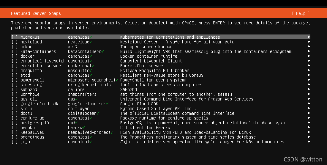The height and width of the screenshot is (165, 327).
Task: Click the verified checkmark next to microsoft-powershell
Action: click(117, 80)
